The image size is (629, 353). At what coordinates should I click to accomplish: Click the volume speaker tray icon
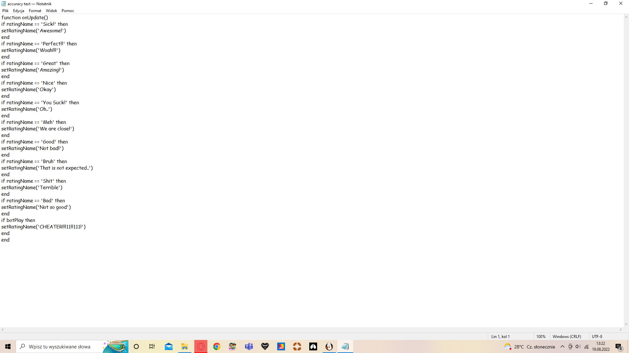click(x=578, y=346)
